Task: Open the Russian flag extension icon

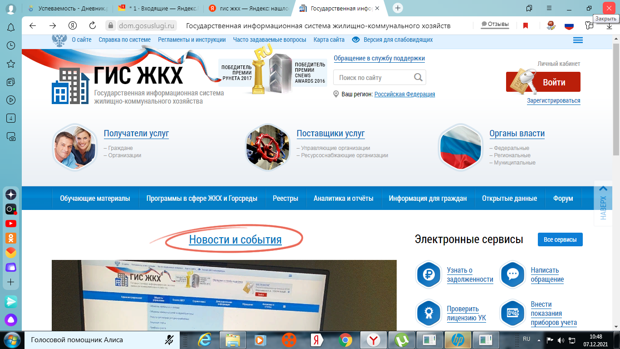Action: coord(569,26)
